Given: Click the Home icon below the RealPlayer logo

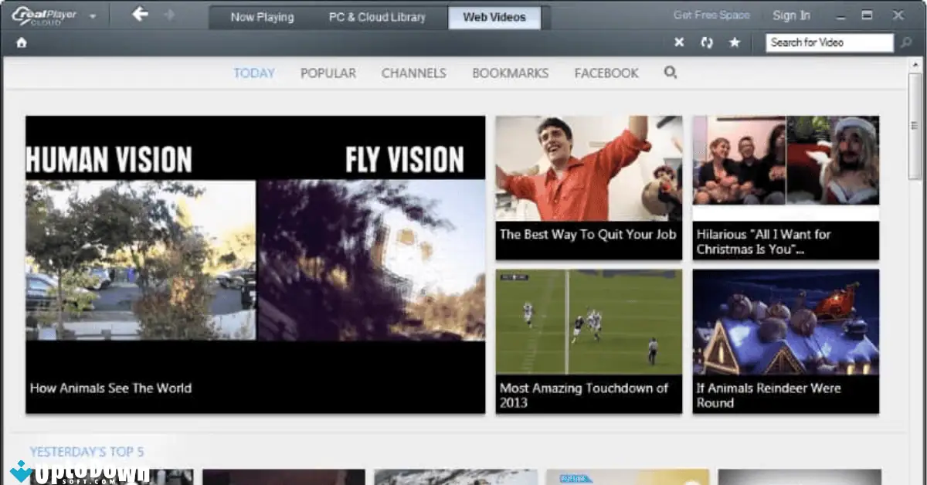Looking at the screenshot, I should pos(21,42).
